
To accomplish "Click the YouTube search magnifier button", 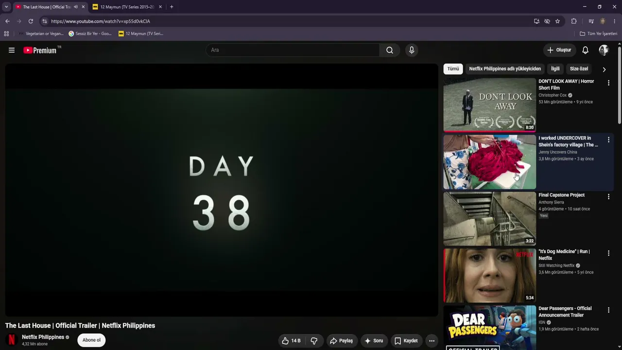I will click(x=390, y=50).
